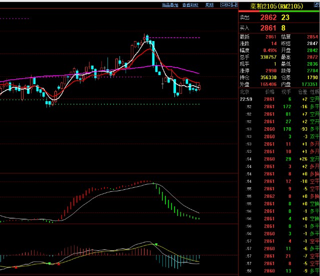Click the highest candlestick at the chart peak
This screenshot has height=276, width=320.
pos(146,39)
